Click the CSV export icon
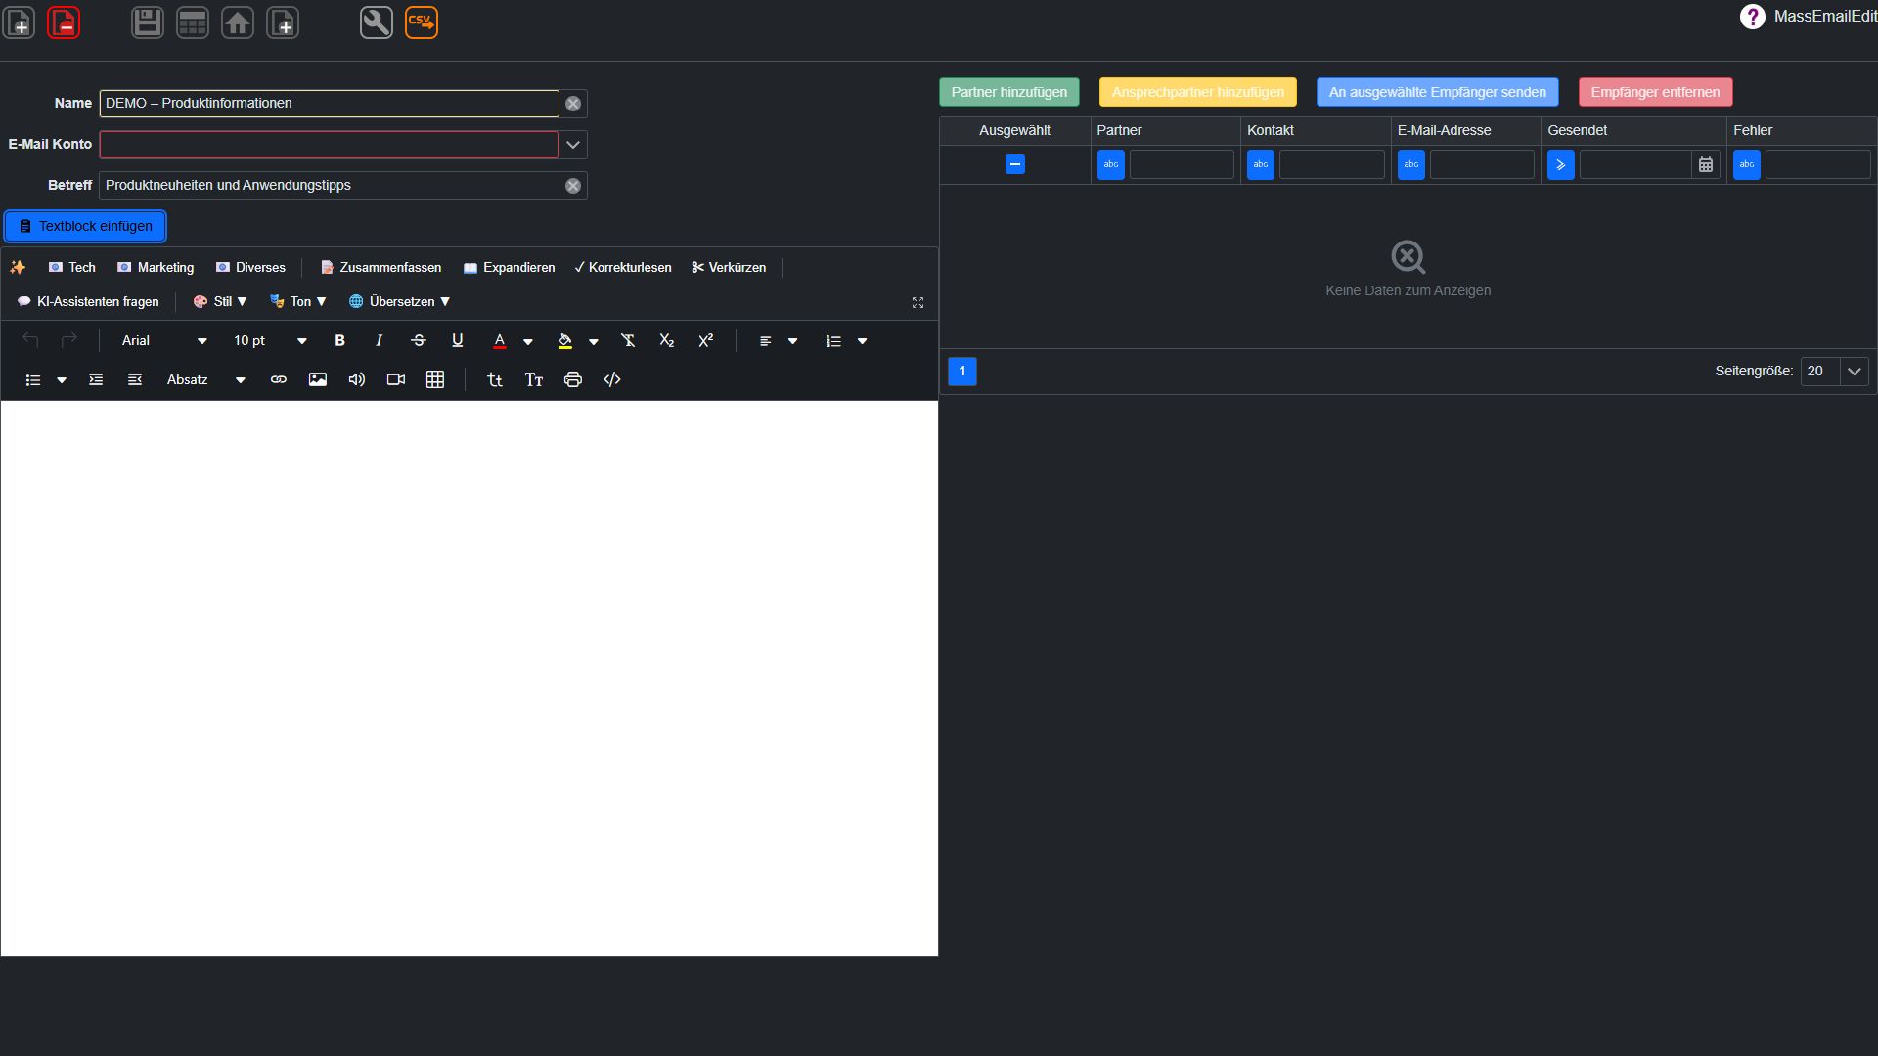This screenshot has height=1056, width=1878. [x=422, y=22]
